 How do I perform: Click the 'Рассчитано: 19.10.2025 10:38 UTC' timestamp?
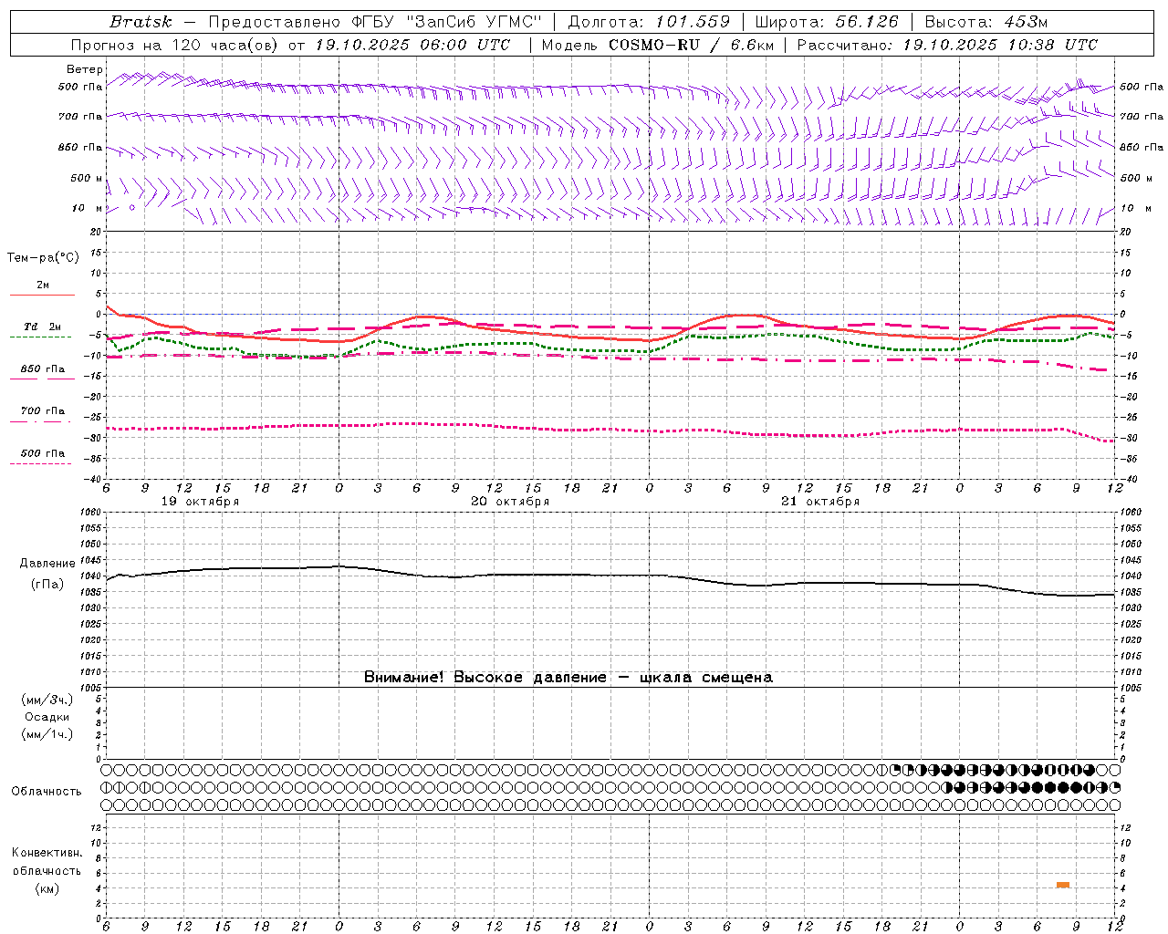coord(947,45)
